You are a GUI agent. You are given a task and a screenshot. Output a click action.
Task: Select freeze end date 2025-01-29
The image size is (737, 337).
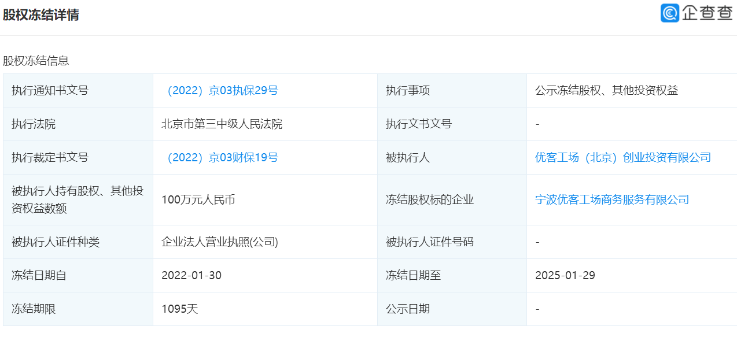[x=565, y=276]
